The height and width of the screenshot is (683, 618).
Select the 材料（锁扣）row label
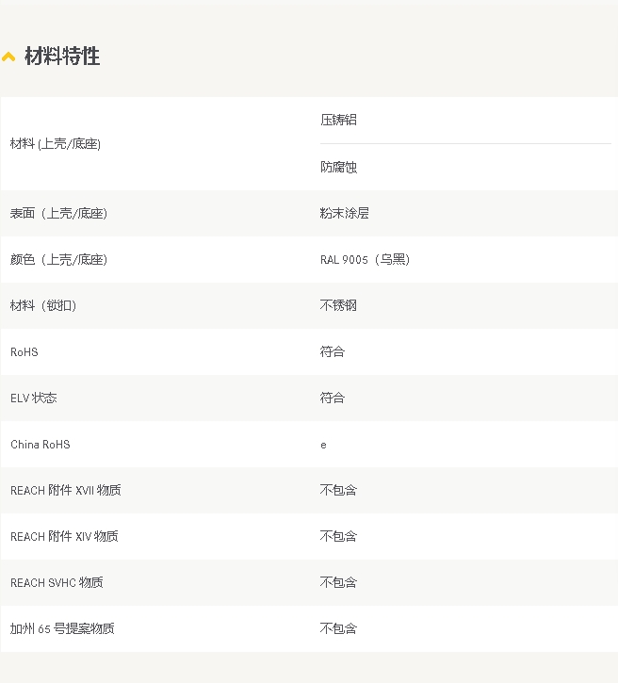point(43,306)
